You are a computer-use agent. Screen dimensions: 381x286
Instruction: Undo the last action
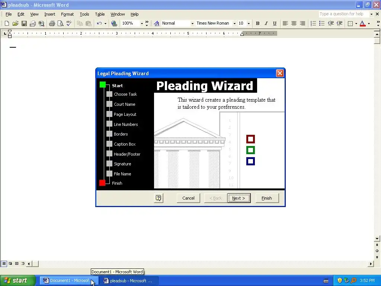[x=99, y=23]
